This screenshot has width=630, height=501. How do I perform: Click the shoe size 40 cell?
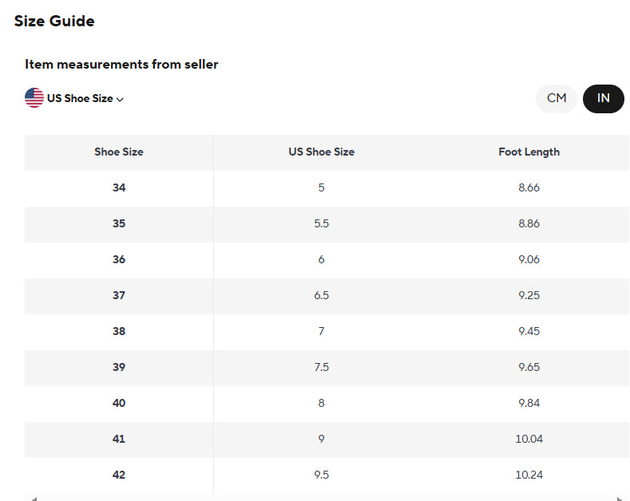[x=119, y=403]
